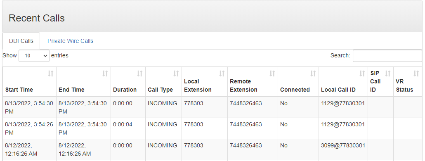Click the Start Time column header text

click(19, 90)
